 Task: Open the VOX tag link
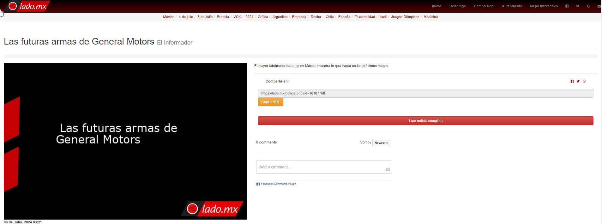237,17
